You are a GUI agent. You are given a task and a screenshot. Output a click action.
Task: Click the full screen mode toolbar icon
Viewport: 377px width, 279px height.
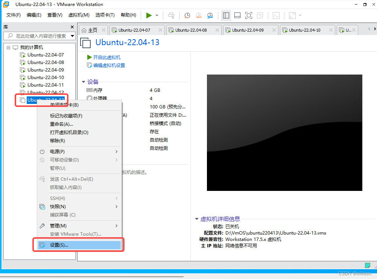(249, 15)
